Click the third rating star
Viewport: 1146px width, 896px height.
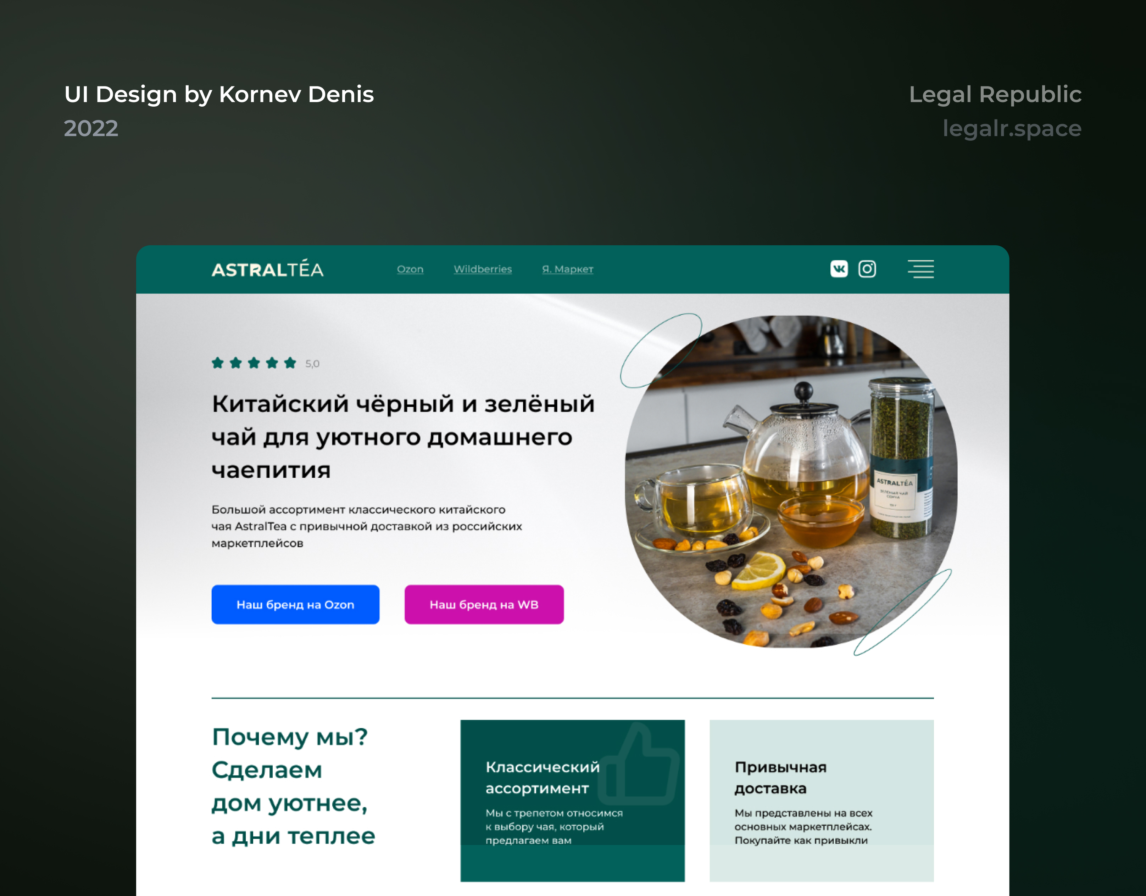click(254, 363)
